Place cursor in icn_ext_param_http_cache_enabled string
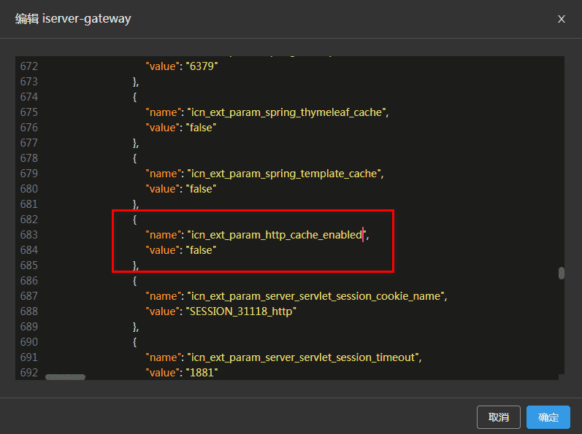Image resolution: width=582 pixels, height=434 pixels. click(x=277, y=235)
